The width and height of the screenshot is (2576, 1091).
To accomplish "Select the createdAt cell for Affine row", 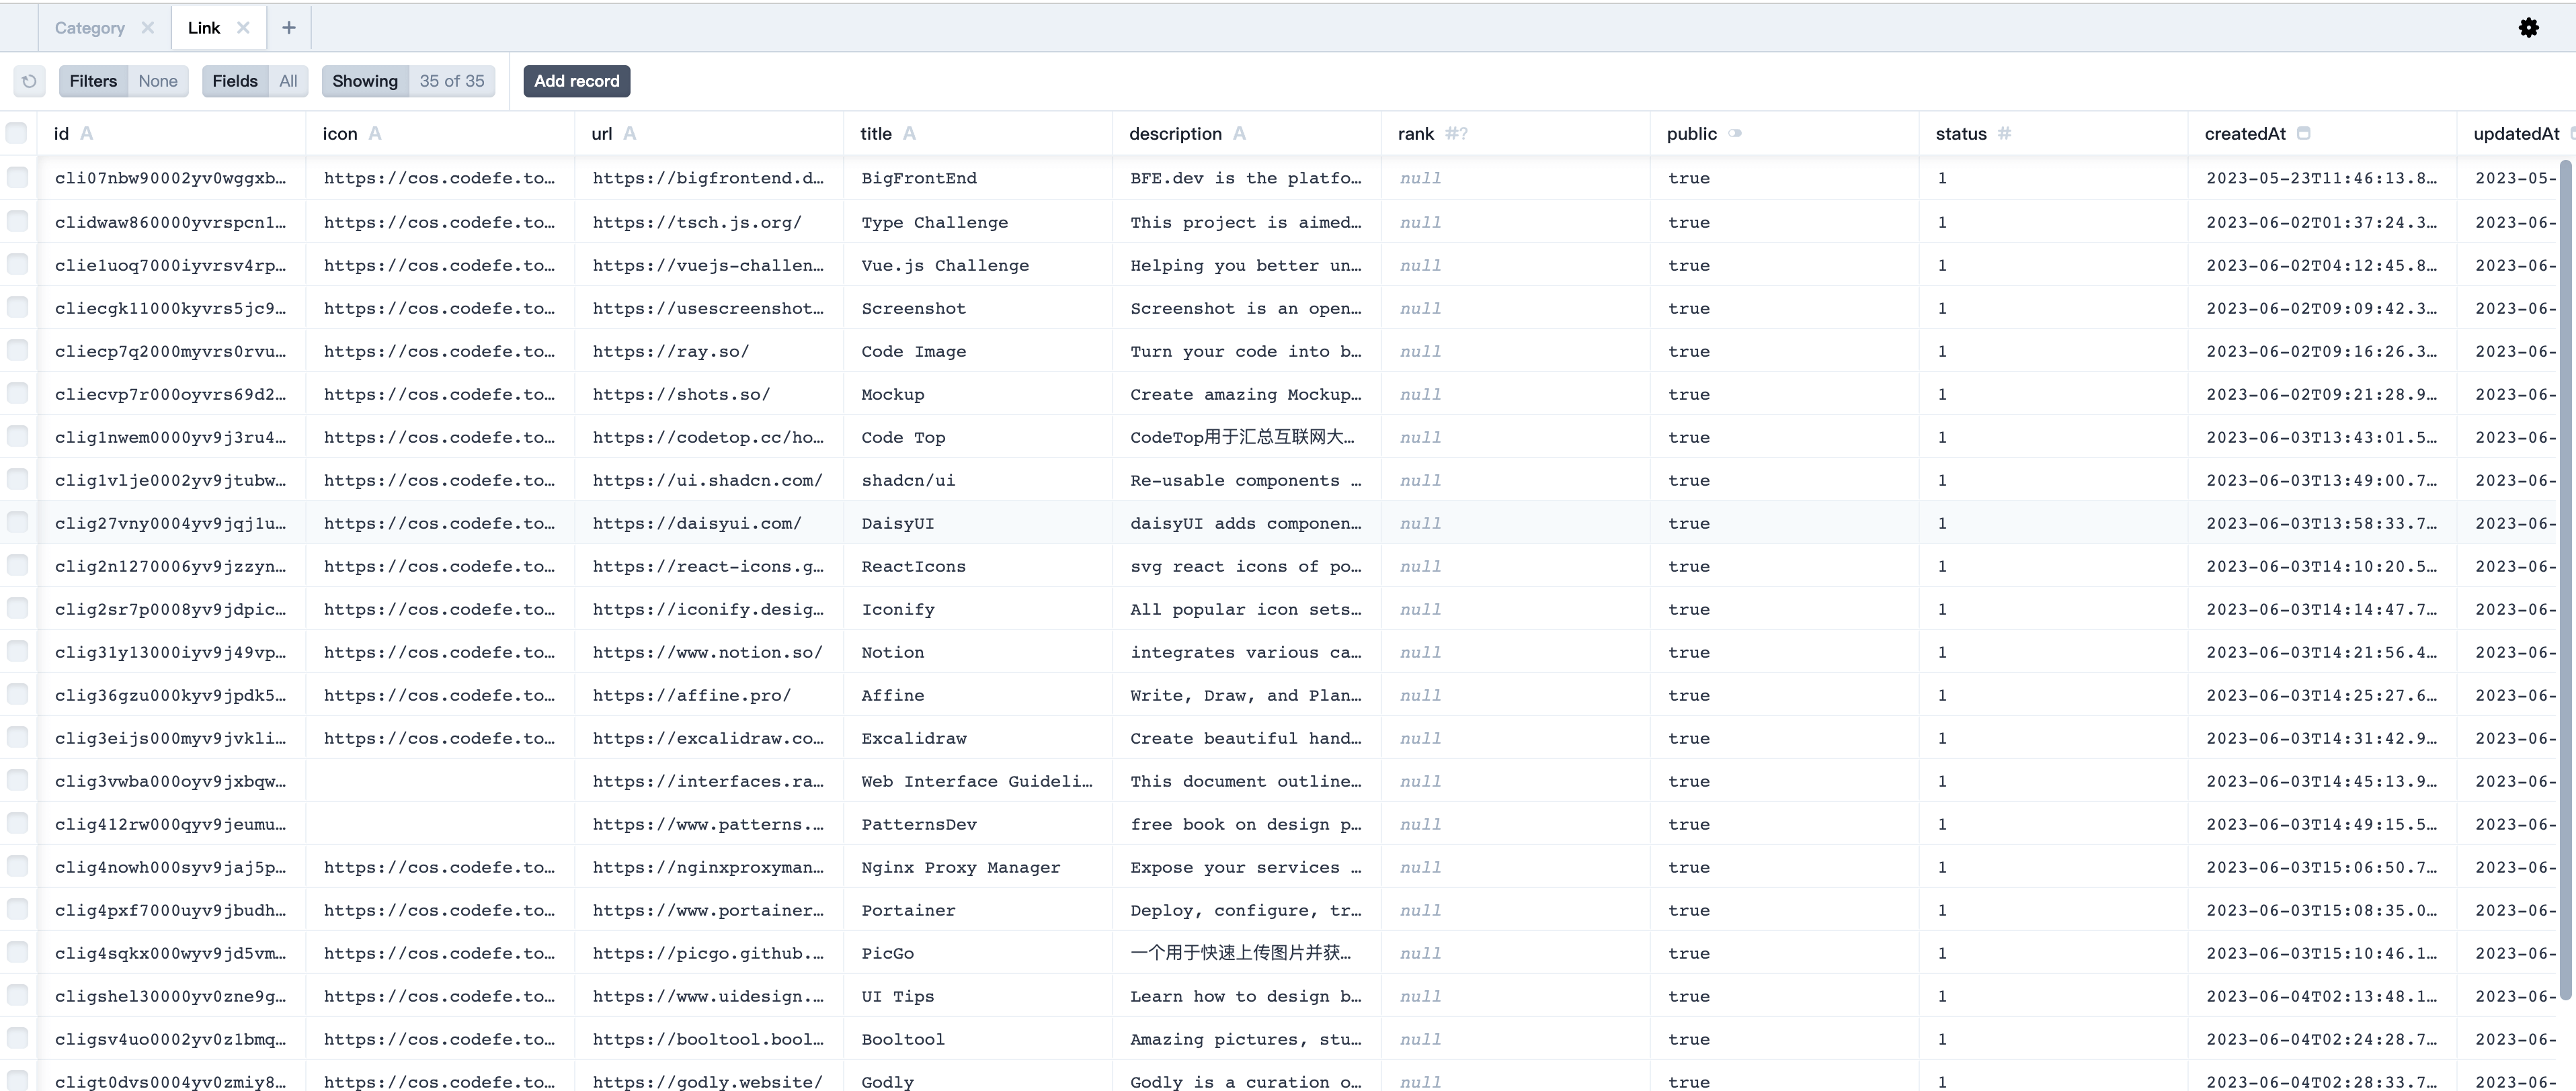I will (2323, 695).
